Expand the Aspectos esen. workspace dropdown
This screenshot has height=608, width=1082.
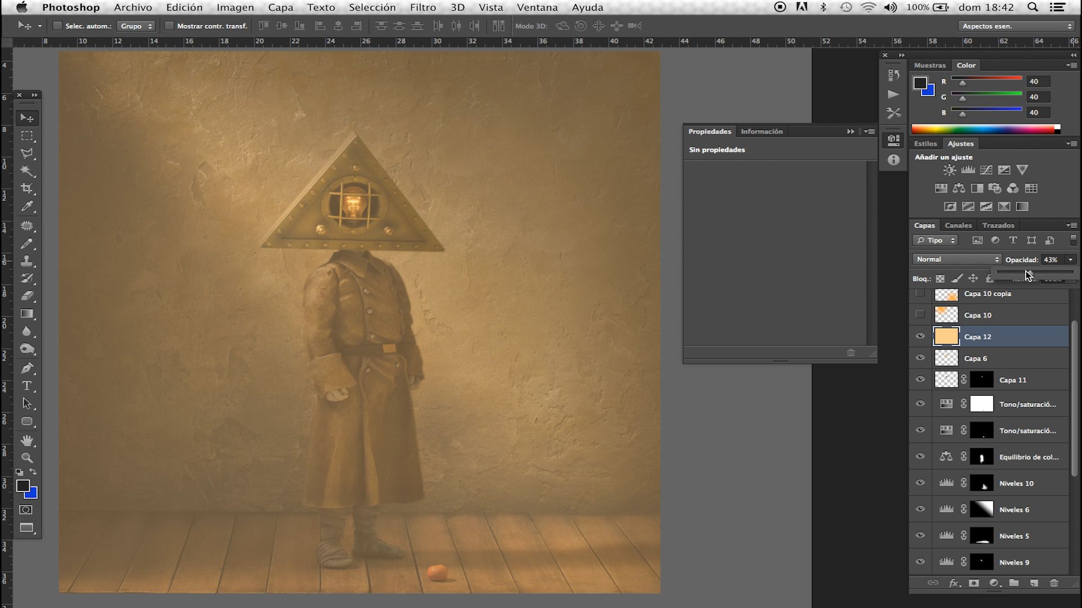(1017, 26)
